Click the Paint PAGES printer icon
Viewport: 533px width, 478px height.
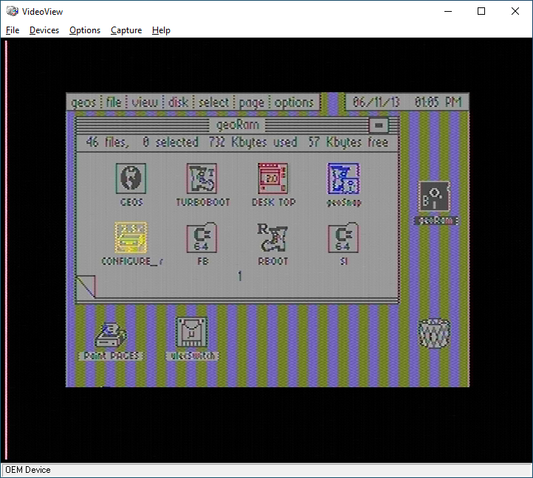pyautogui.click(x=111, y=335)
